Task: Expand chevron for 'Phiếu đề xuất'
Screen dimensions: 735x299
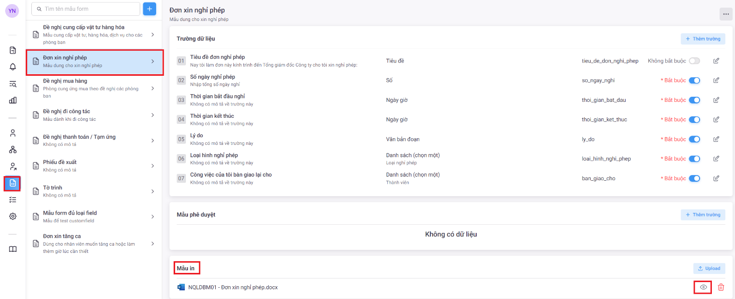Action: (x=153, y=166)
